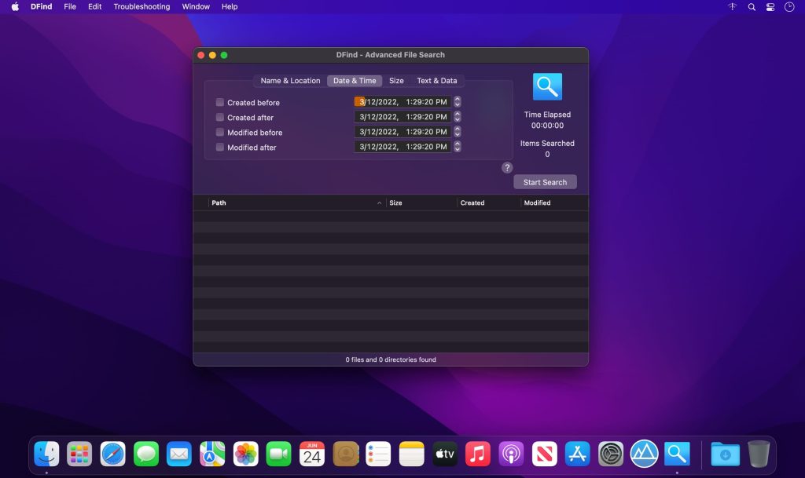Launch Music from the Dock

pos(478,454)
